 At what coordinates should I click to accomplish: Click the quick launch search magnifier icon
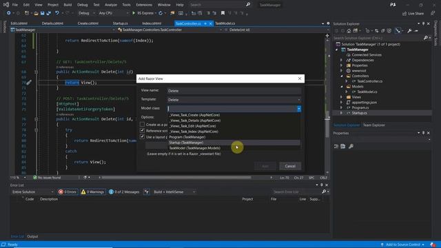[248, 5]
